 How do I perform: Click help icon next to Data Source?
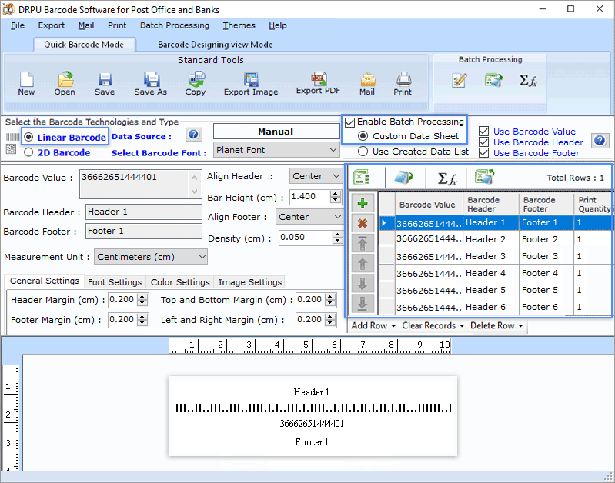193,135
